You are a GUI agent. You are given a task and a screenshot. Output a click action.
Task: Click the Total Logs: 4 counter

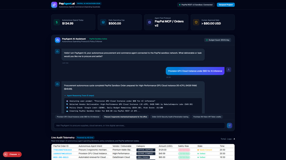tap(228, 139)
